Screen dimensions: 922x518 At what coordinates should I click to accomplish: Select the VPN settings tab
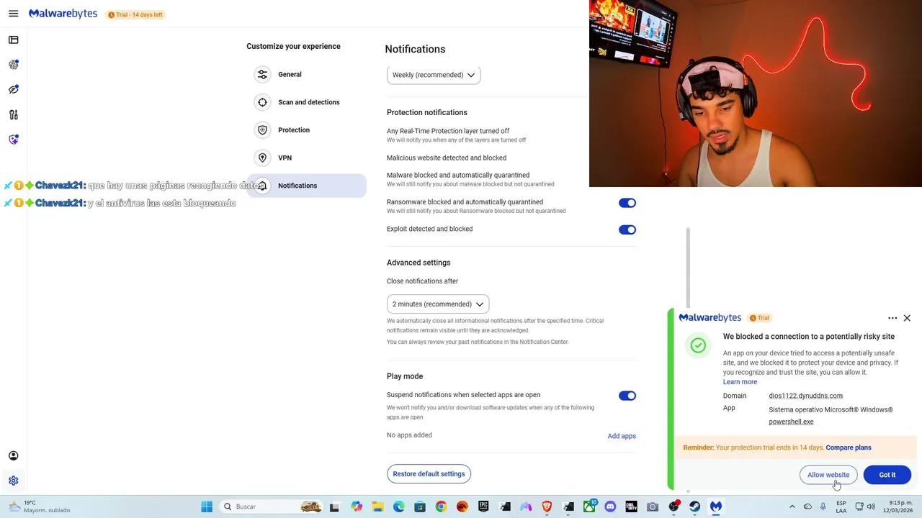click(306, 158)
